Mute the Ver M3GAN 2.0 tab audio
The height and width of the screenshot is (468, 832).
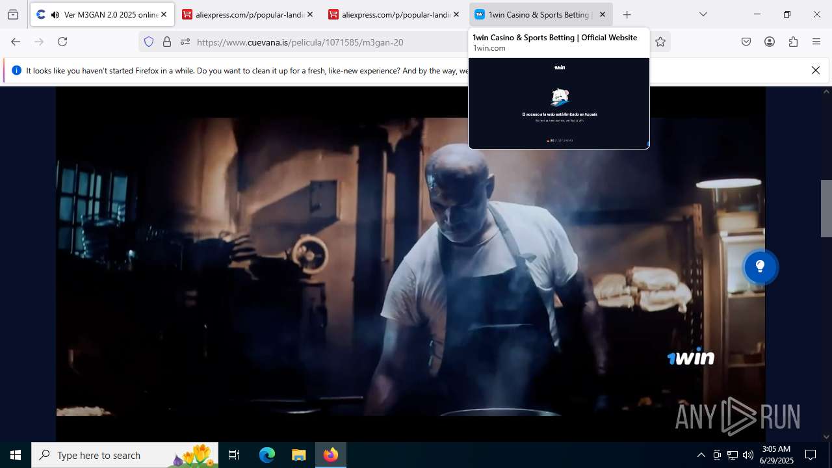tap(55, 14)
